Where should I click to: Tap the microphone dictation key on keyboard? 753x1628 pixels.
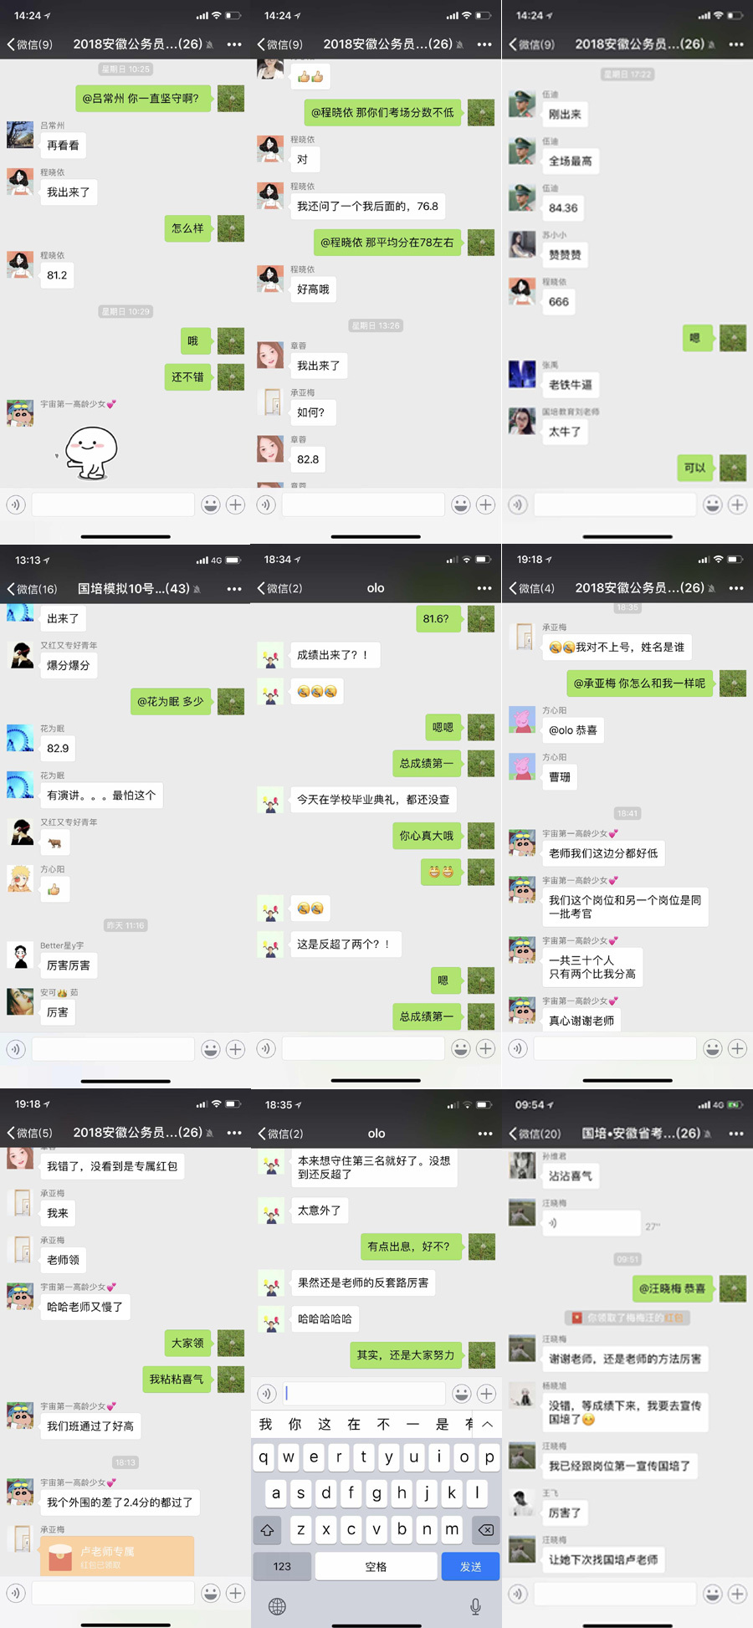point(475,1606)
